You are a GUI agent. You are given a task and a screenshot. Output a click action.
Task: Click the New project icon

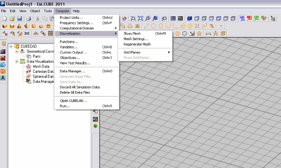click(4, 18)
